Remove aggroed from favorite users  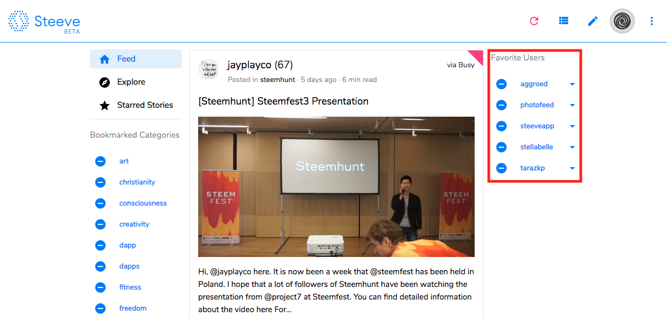pos(501,84)
